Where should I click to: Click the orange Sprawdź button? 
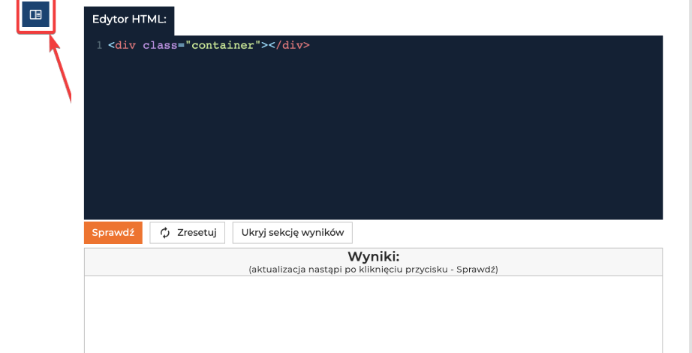coord(113,232)
